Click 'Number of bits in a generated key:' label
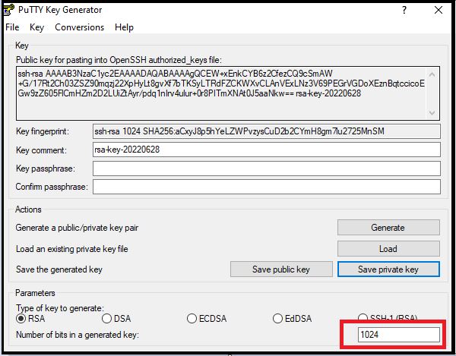This screenshot has width=456, height=356. click(x=78, y=335)
